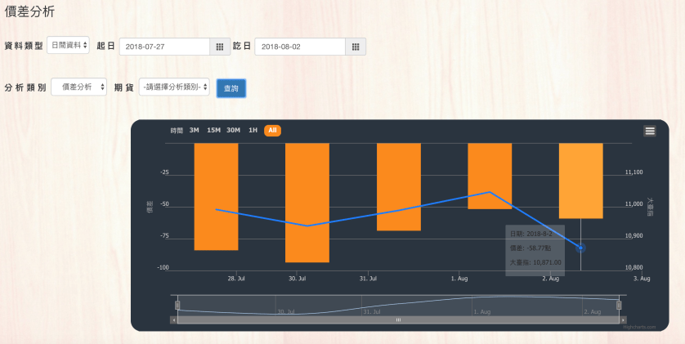The height and width of the screenshot is (344, 685).
Task: Choose the 1H time range
Action: point(253,130)
